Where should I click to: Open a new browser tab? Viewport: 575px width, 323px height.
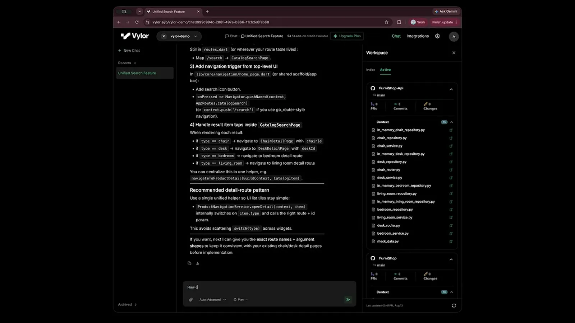click(207, 11)
